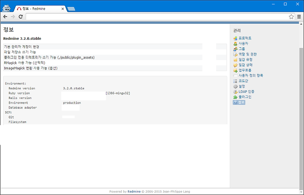This screenshot has height=195, width=304.
Task: Close the 정보 - Redmine tab
Action: pos(62,9)
